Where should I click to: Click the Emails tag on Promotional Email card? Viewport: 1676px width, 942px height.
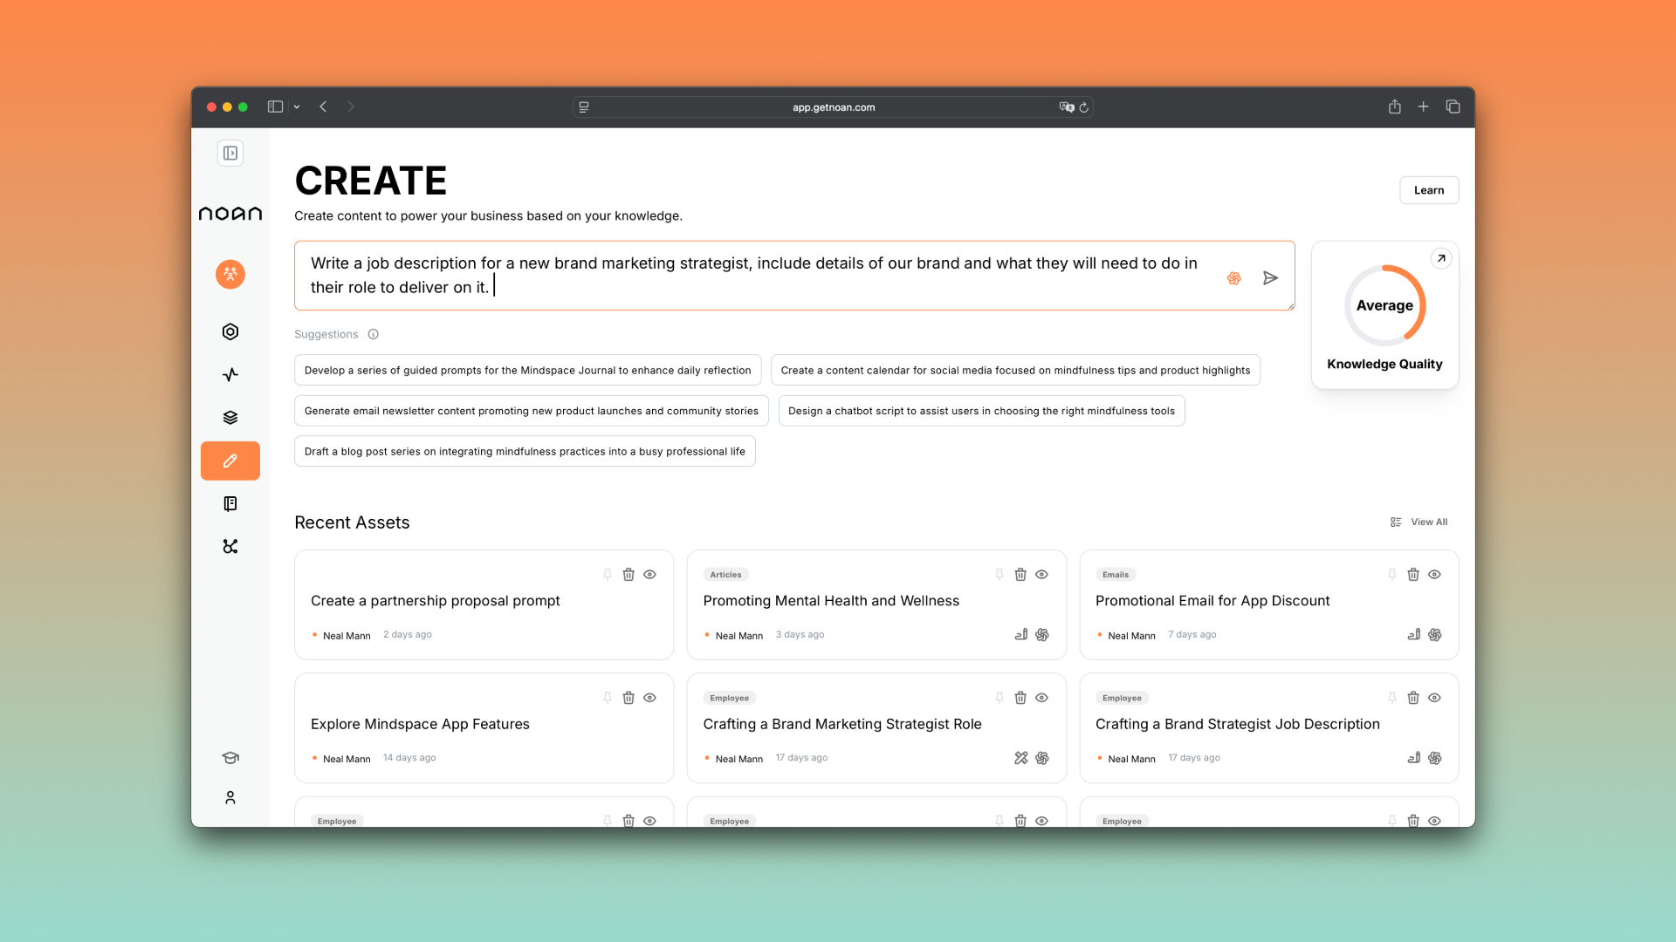click(x=1116, y=575)
